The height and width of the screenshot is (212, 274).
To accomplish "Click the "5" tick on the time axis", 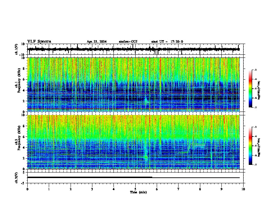I will 135,189.
